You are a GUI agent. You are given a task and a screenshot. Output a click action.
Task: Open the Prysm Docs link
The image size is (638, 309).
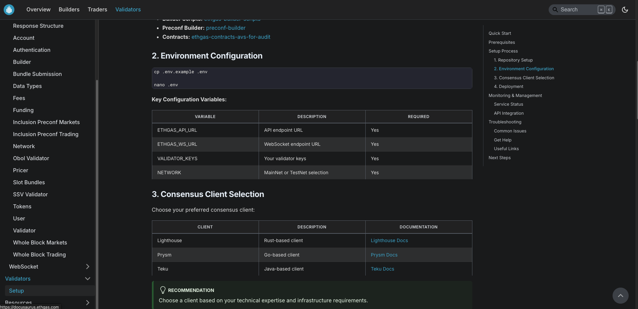(x=384, y=255)
